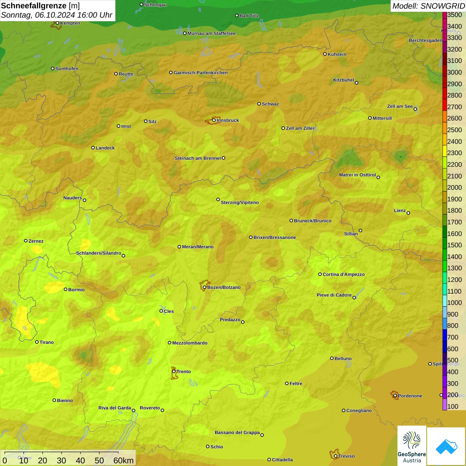Click the 700 blue legend swatch
This screenshot has height=466, width=466.
pyautogui.click(x=445, y=336)
